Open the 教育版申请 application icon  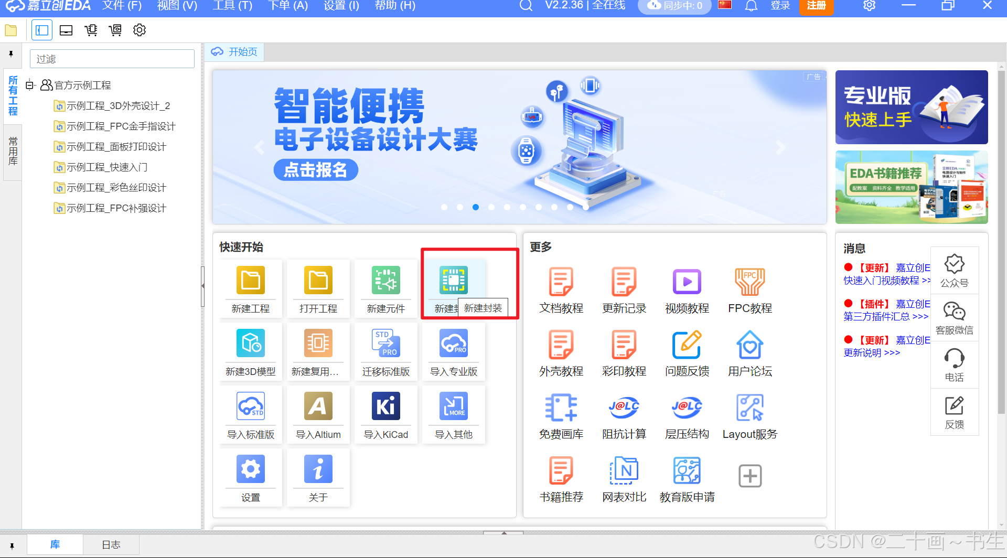click(687, 470)
